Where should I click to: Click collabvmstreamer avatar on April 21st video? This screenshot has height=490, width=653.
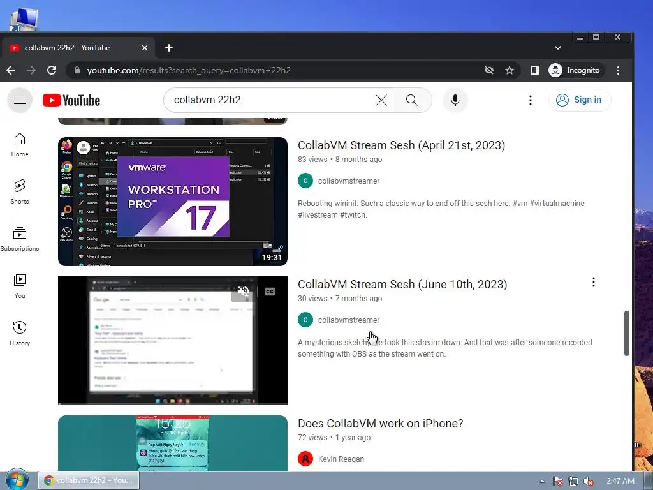point(305,181)
